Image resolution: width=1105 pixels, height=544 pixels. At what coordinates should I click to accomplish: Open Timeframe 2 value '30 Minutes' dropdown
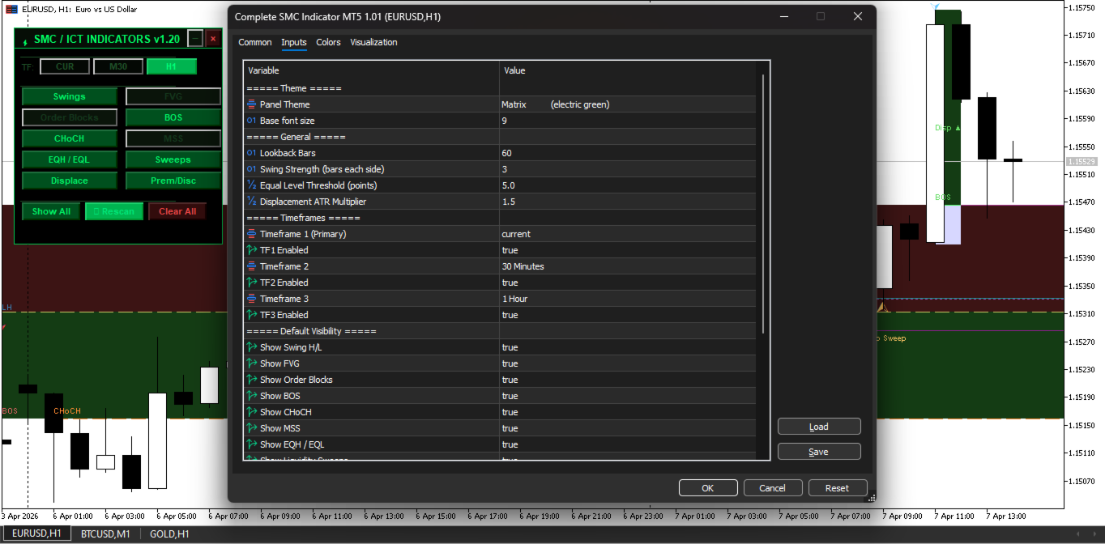click(628, 266)
